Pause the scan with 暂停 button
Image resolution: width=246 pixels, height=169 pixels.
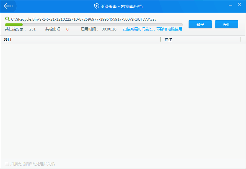pyautogui.click(x=200, y=24)
